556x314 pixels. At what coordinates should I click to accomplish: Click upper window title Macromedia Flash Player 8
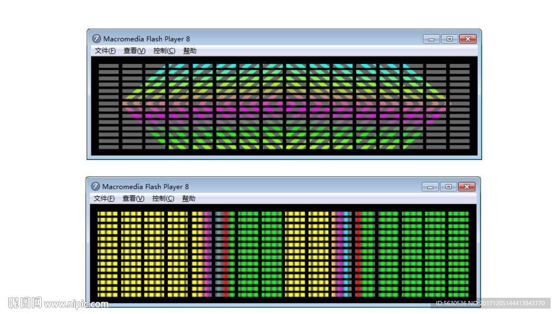click(x=147, y=39)
